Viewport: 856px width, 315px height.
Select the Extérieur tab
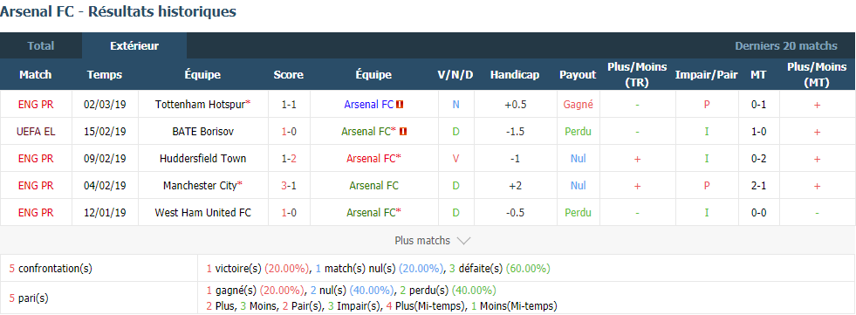134,46
